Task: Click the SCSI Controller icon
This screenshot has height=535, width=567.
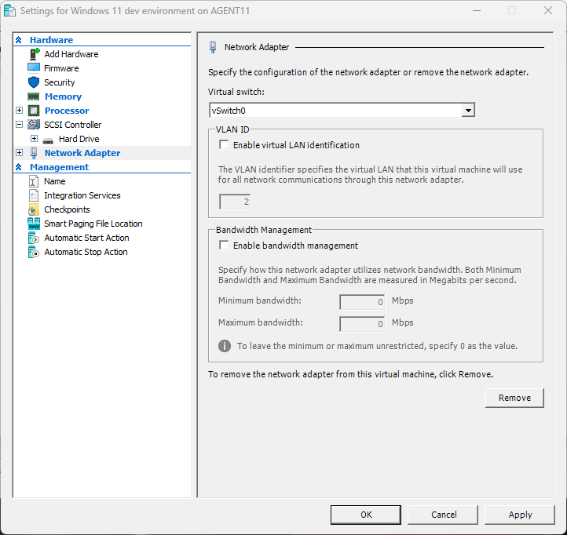Action: click(x=34, y=125)
